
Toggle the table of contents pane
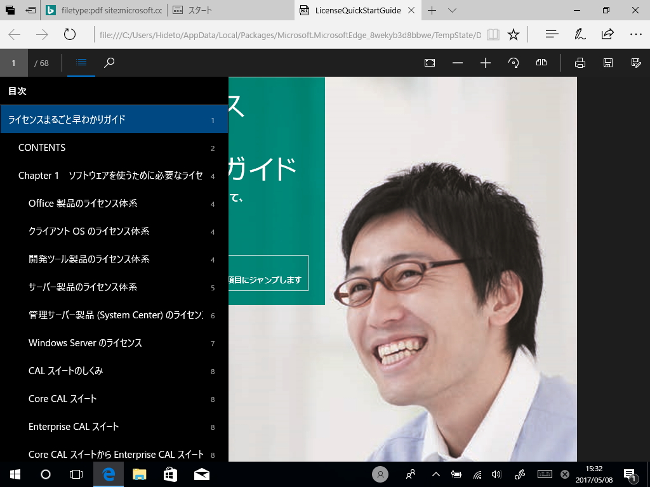tap(81, 63)
